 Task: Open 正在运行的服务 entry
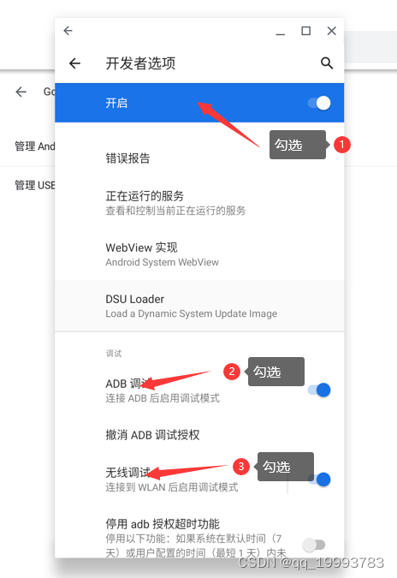coord(199,203)
